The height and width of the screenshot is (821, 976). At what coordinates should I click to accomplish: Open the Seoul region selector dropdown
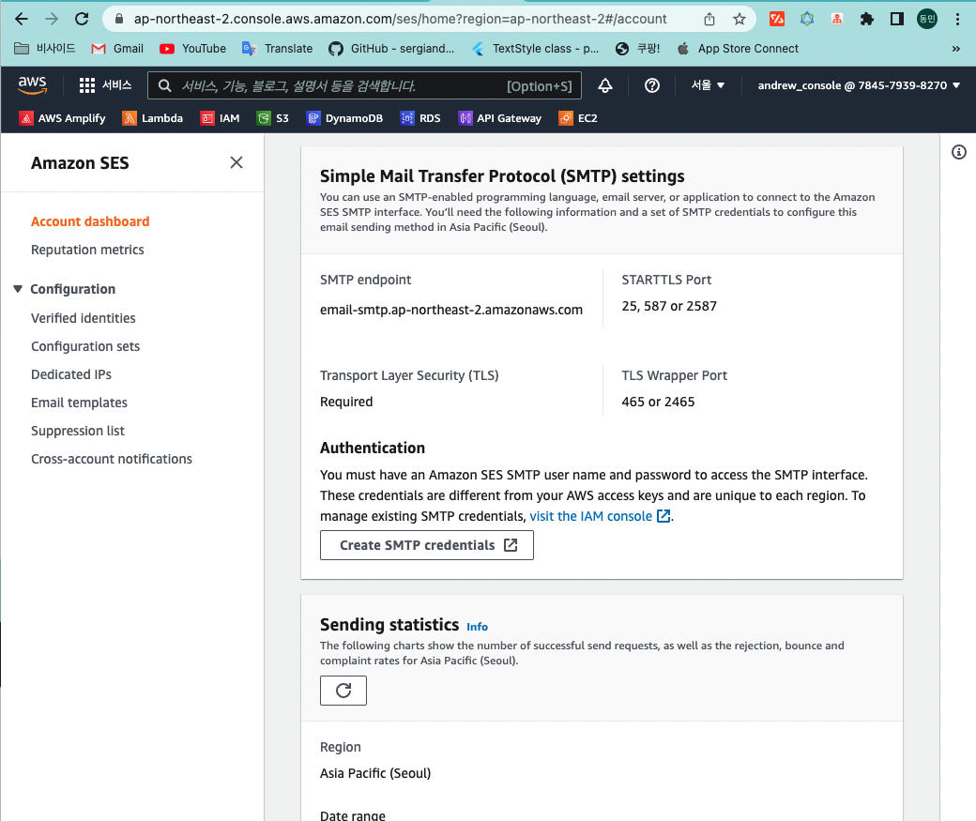click(x=708, y=85)
